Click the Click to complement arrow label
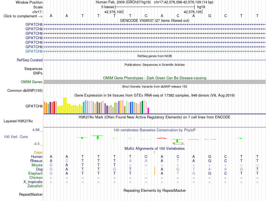 click(x=23, y=16)
